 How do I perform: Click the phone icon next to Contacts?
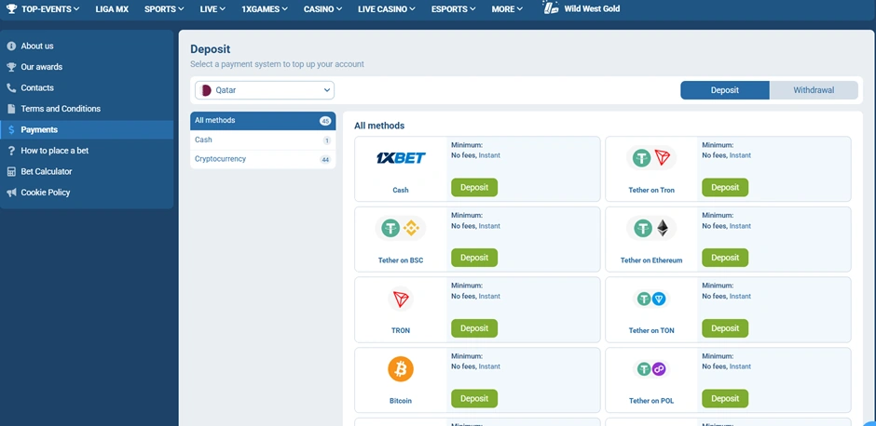(x=11, y=87)
